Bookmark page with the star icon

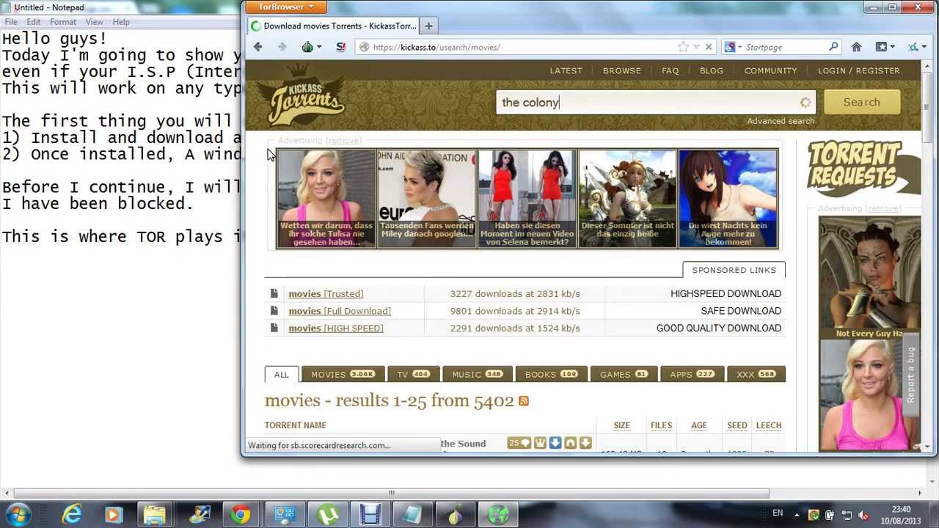(x=683, y=47)
